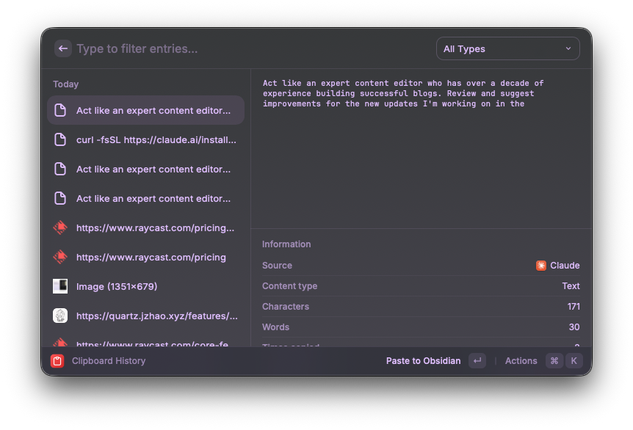The height and width of the screenshot is (430, 633).
Task: Click the chevron arrow on All Types
Action: pyautogui.click(x=568, y=48)
